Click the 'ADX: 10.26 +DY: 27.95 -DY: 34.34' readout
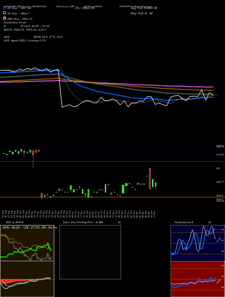225x297 pixels. point(29,228)
